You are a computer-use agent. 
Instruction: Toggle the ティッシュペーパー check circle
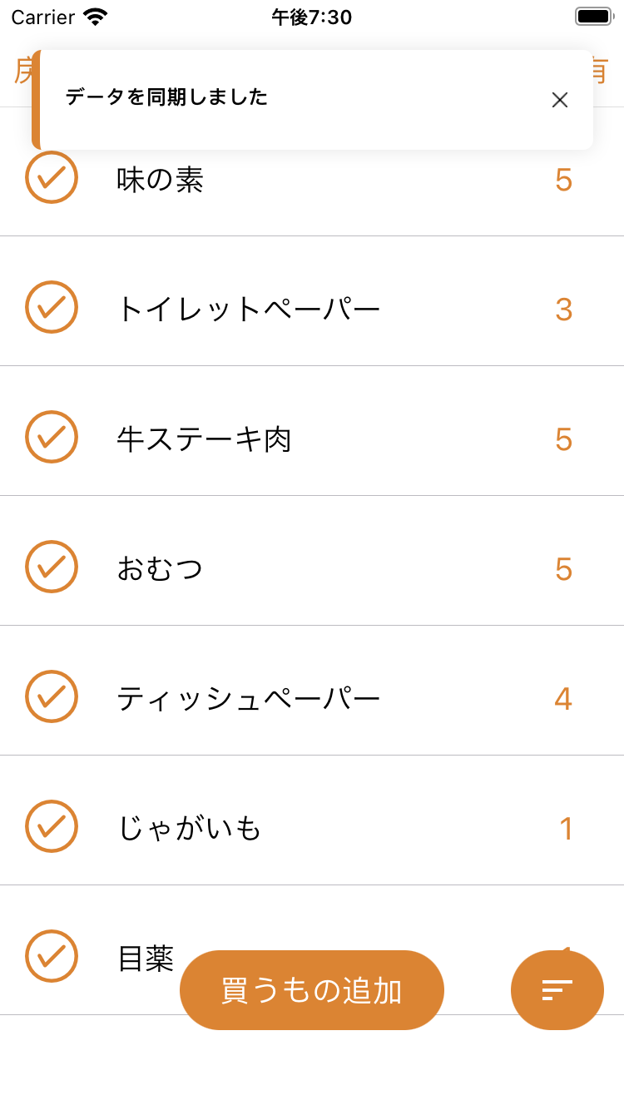pos(52,696)
